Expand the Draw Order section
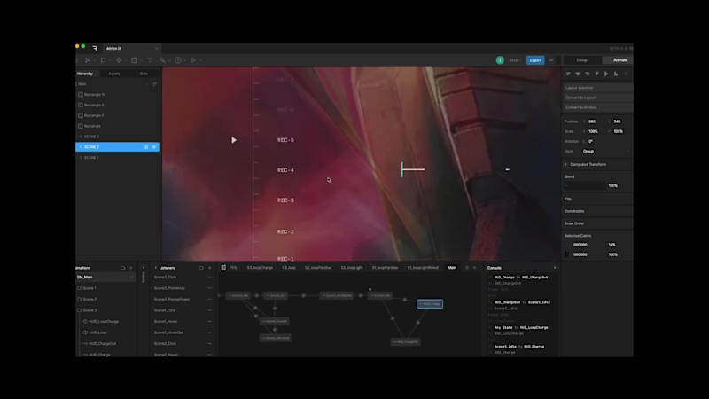This screenshot has height=399, width=709. click(573, 223)
